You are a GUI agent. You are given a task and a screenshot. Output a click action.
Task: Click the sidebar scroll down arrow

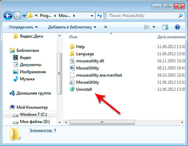pyautogui.click(x=60, y=122)
